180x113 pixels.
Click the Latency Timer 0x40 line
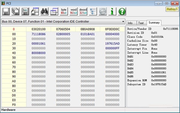tap(142, 45)
